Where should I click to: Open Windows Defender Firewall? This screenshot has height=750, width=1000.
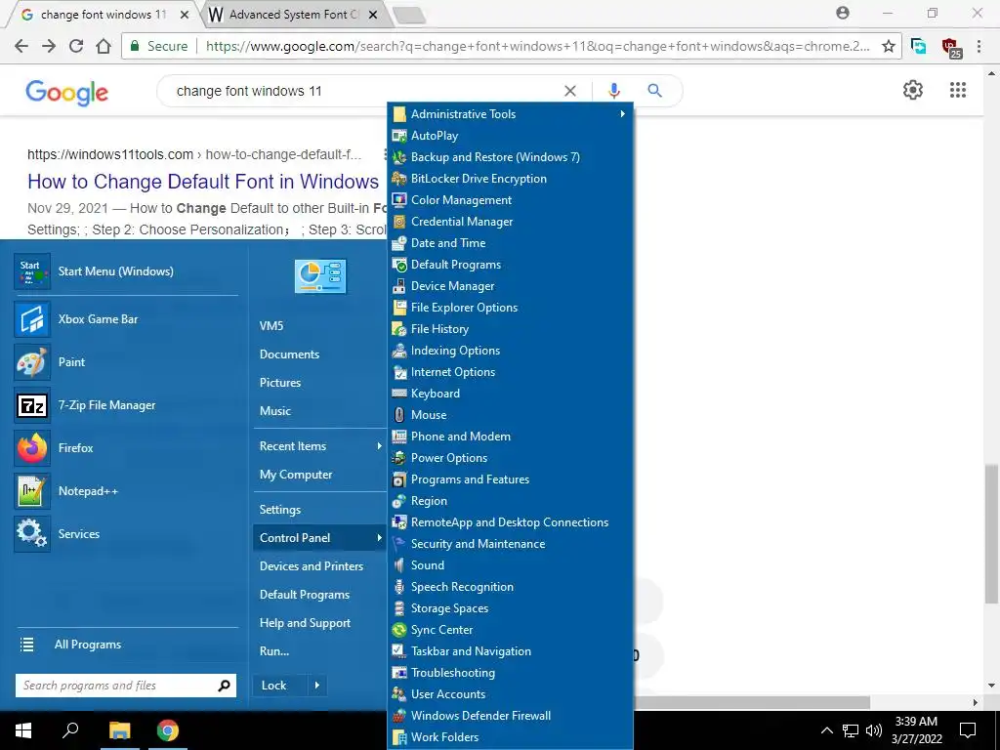click(x=510, y=716)
